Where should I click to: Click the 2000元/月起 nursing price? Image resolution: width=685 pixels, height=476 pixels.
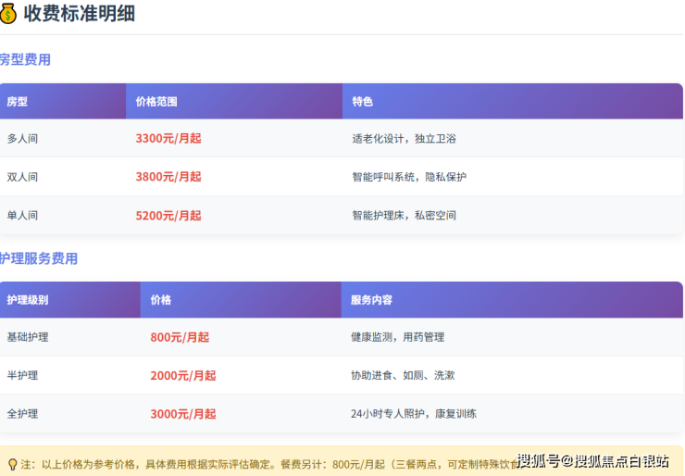click(183, 376)
